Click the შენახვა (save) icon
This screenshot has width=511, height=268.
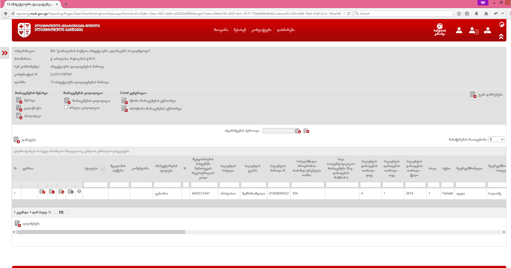point(19,100)
